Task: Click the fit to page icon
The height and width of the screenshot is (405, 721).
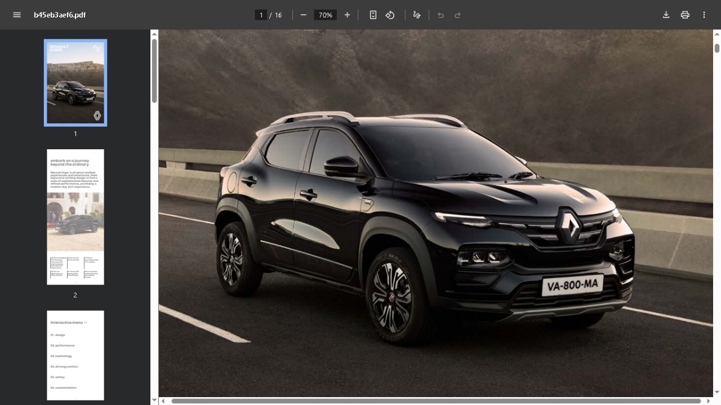Action: click(x=373, y=15)
